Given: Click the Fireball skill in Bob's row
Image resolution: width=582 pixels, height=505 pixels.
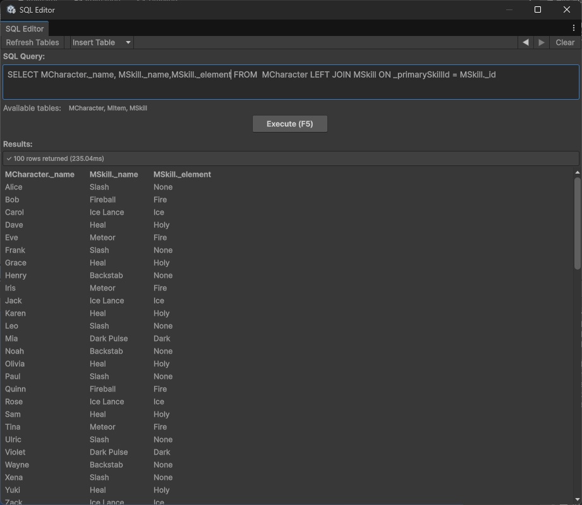Looking at the screenshot, I should click(102, 199).
